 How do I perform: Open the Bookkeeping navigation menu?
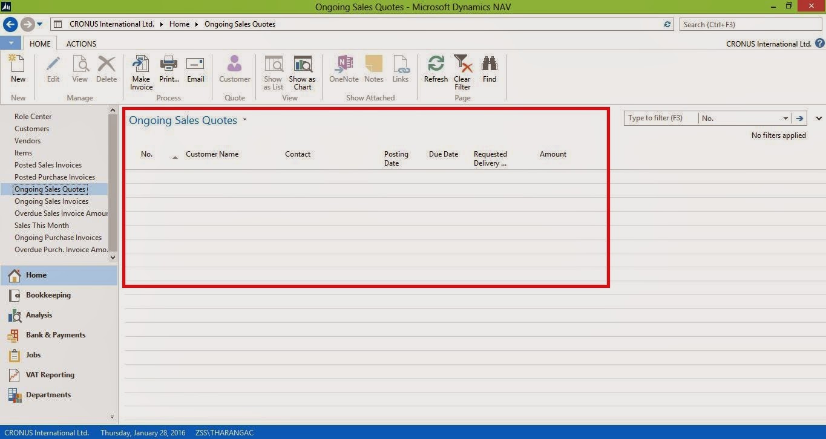point(48,295)
